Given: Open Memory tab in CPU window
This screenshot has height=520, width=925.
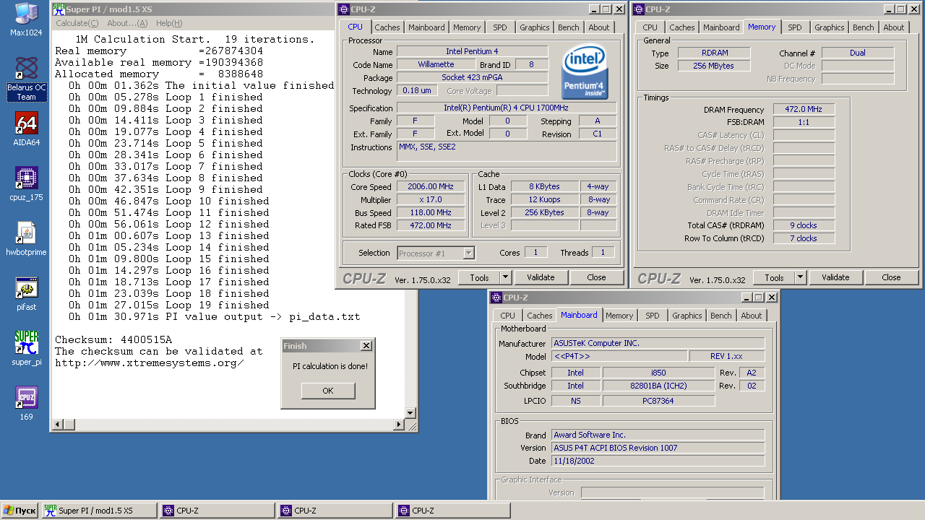Looking at the screenshot, I should (x=467, y=27).
